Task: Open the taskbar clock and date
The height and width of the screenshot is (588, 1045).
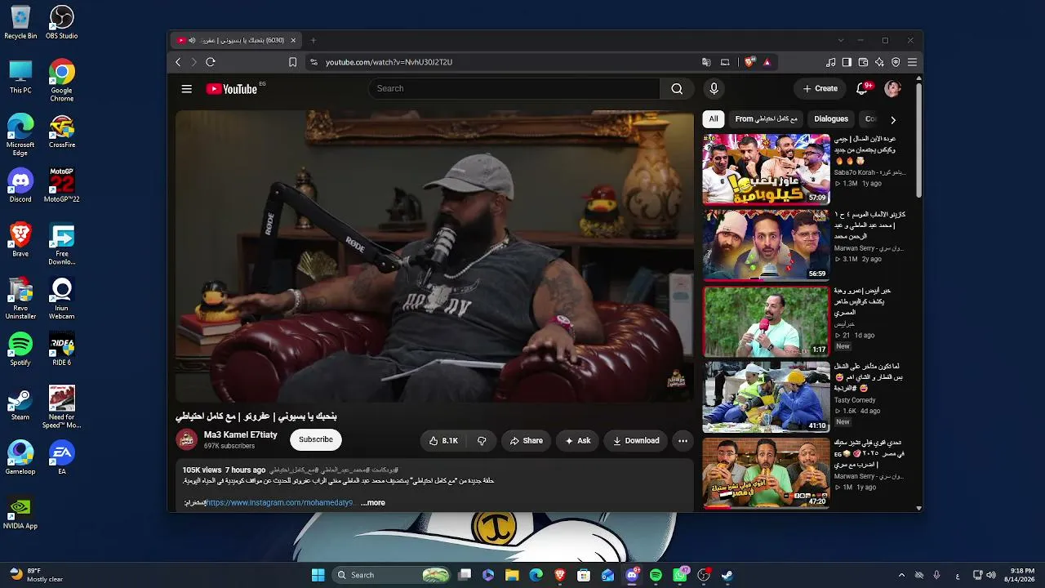Action: [x=1022, y=575]
